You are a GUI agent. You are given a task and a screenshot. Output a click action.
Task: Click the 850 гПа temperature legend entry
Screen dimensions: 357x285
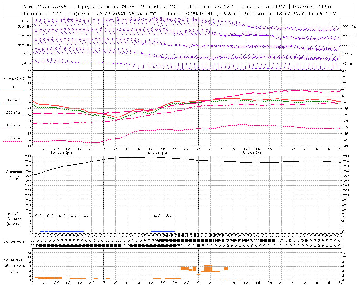13,113
